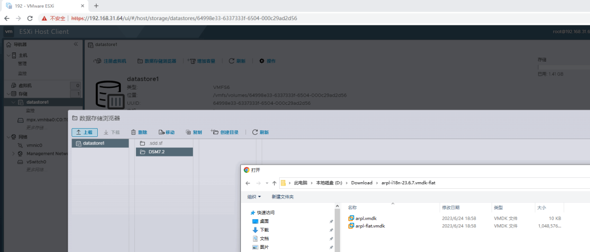Screen dimensions: 590x252
Task: Click 复制 copy button
Action: point(194,132)
